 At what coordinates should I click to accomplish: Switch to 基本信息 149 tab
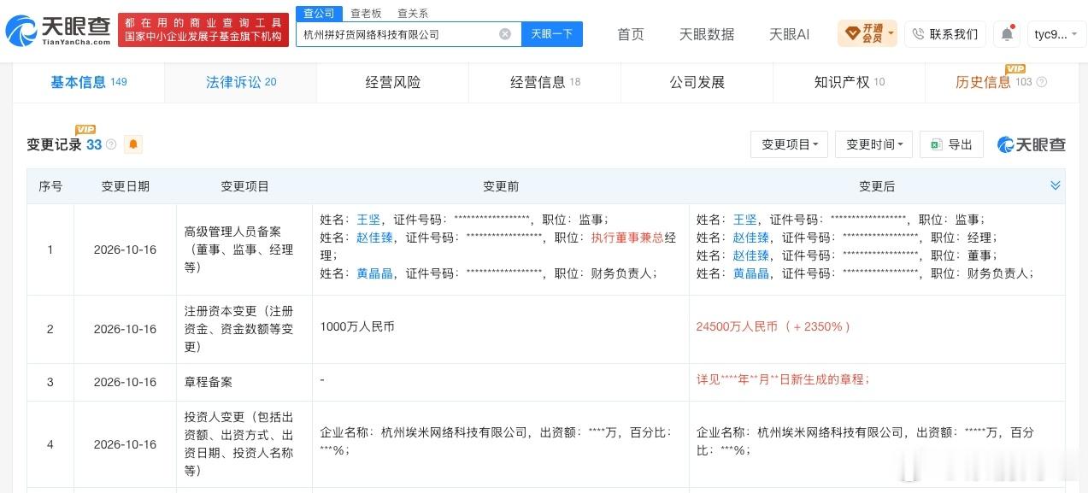88,82
